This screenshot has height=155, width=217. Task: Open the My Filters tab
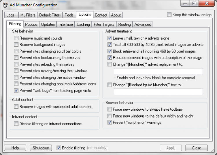28,15
